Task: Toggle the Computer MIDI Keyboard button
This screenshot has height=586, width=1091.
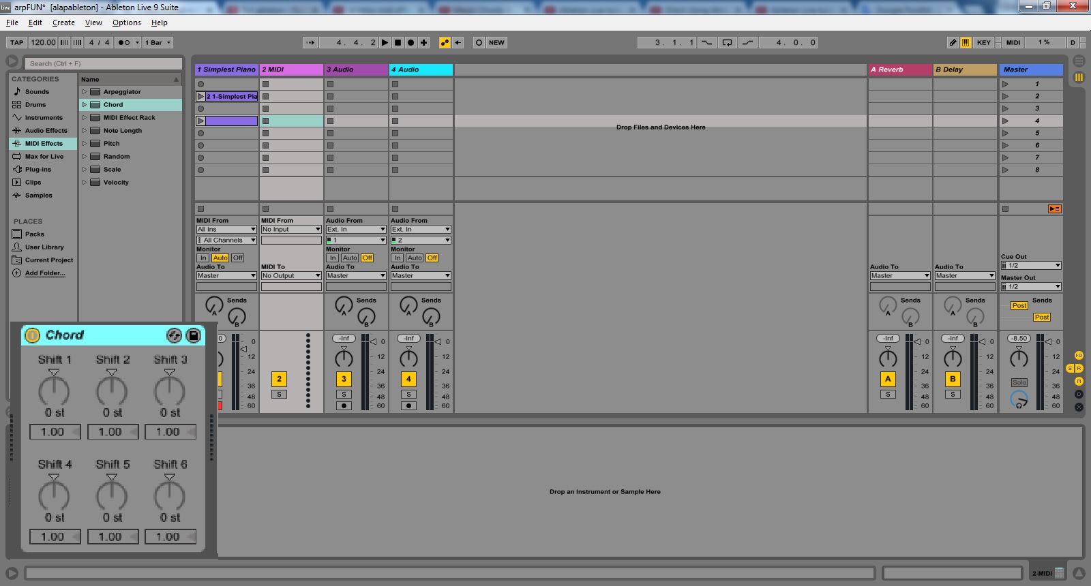Action: point(966,42)
